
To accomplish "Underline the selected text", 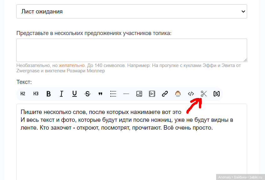I will pos(75,94).
